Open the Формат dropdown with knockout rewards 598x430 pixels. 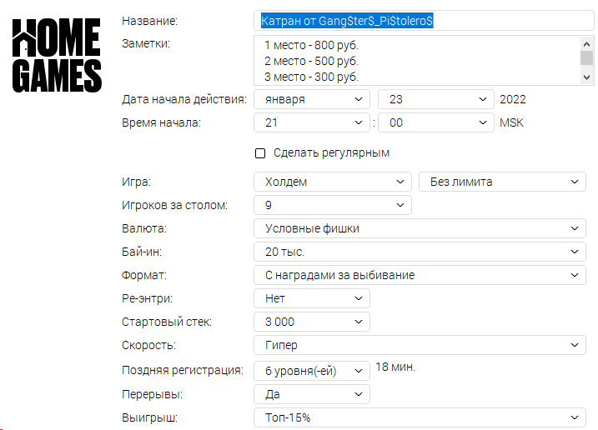coord(420,275)
